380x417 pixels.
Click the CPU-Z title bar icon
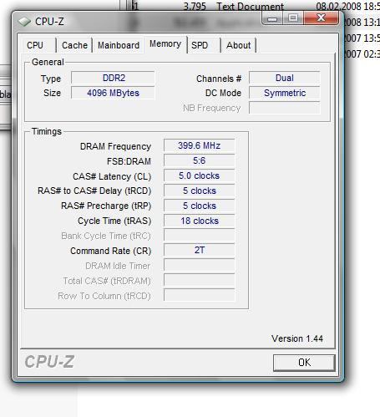pyautogui.click(x=24, y=22)
